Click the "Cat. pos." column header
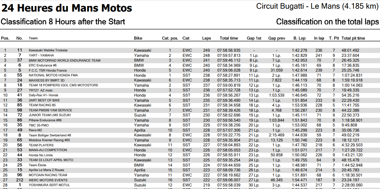 170,38
